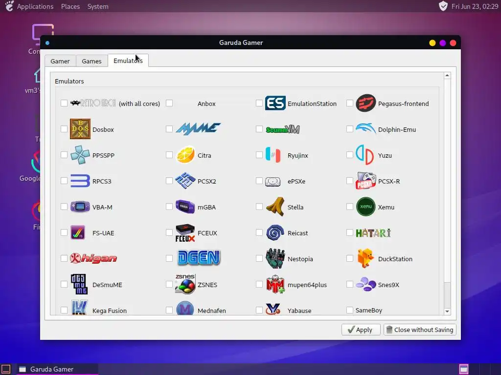Click the Citra orange icon
This screenshot has width=501, height=375.
click(x=185, y=155)
